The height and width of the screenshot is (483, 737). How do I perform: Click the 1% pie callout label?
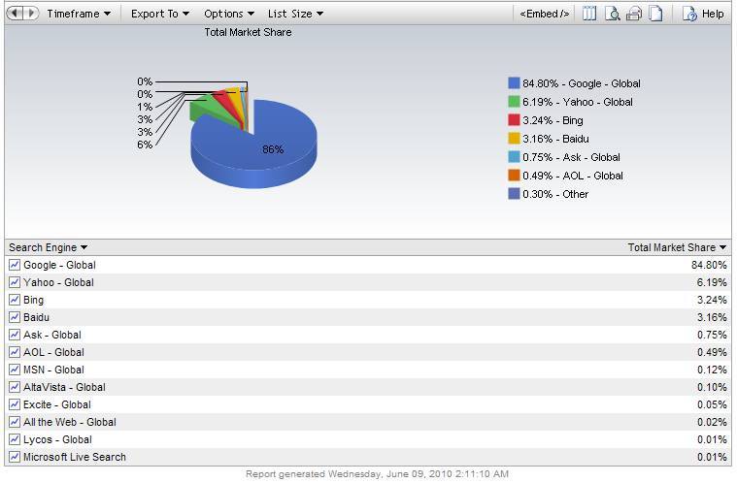(x=145, y=107)
